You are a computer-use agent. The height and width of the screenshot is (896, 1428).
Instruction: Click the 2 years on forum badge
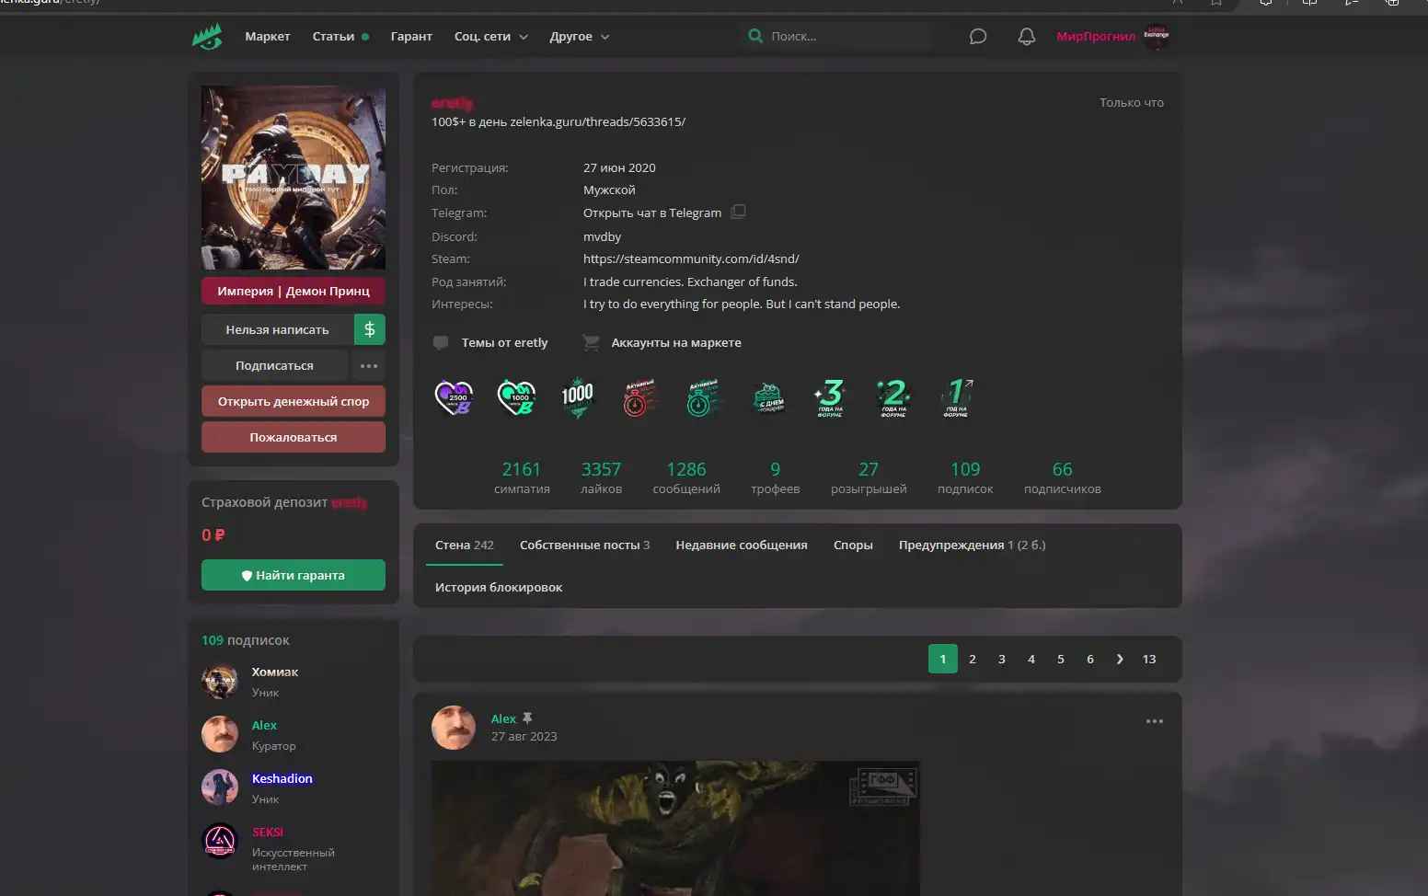click(892, 397)
